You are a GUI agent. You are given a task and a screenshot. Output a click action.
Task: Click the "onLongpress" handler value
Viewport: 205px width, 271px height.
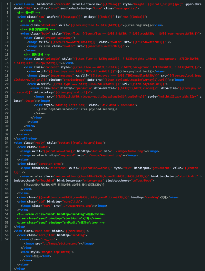93,181
